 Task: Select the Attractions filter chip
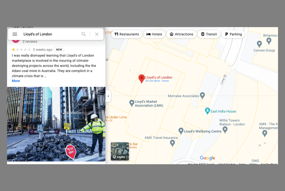pos(181,34)
